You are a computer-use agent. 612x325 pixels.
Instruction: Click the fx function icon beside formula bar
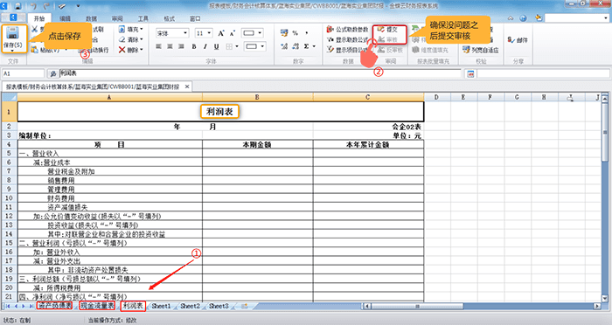(x=53, y=73)
